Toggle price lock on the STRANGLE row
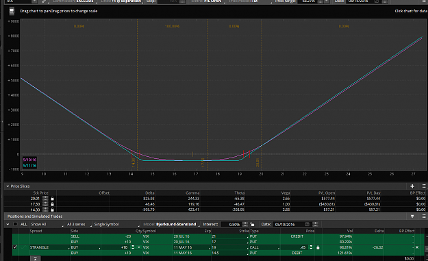This screenshot has width=428, height=261. [x=318, y=247]
